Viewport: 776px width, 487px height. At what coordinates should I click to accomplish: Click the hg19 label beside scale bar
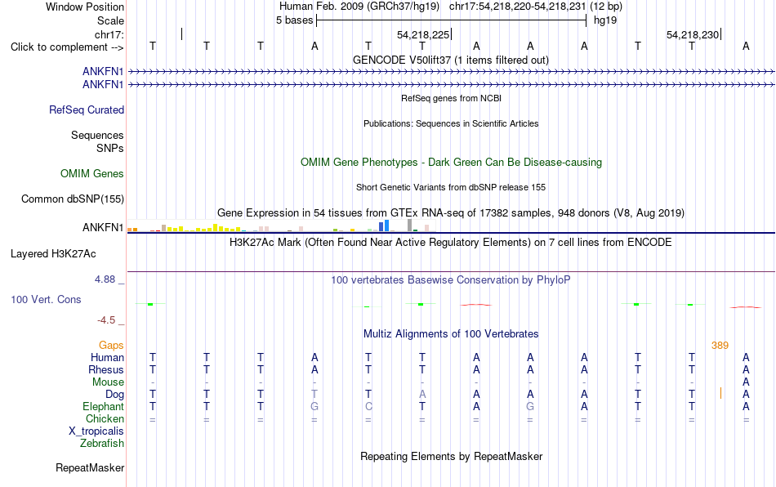coord(605,20)
